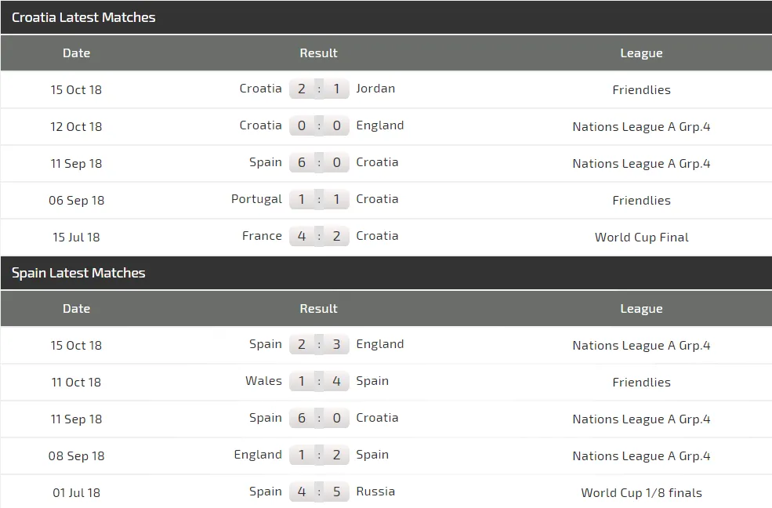Open England 1:2 Spain score
The height and width of the screenshot is (508, 772).
[x=319, y=455]
